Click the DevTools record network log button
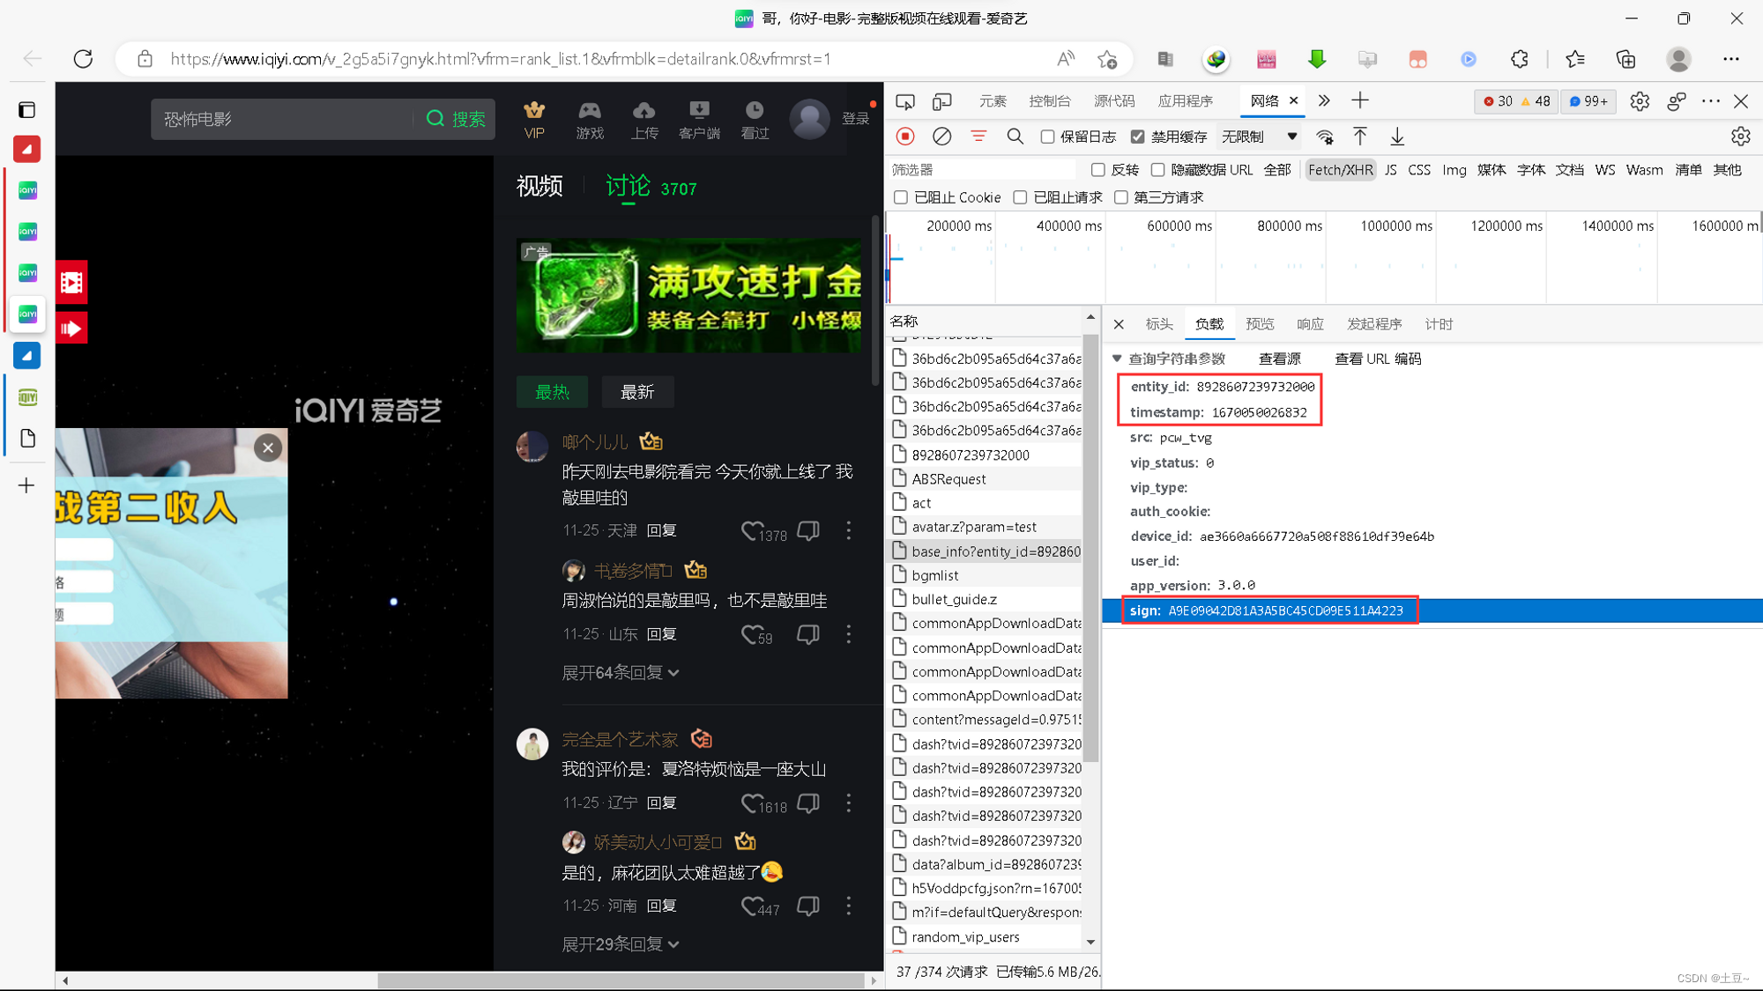 tap(905, 137)
